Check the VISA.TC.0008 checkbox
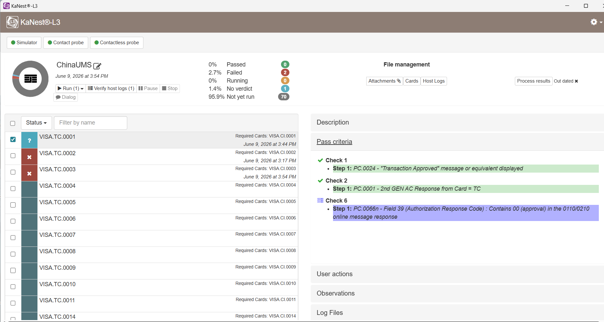 pyautogui.click(x=13, y=254)
